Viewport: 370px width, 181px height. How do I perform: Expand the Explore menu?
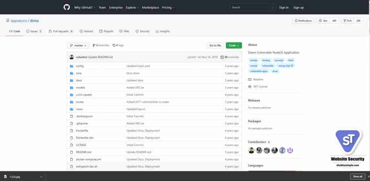pos(132,8)
